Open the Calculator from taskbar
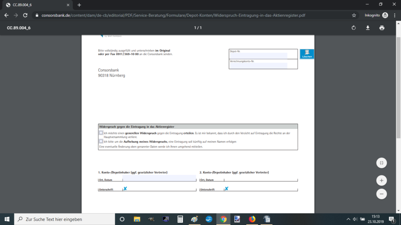 pyautogui.click(x=180, y=219)
